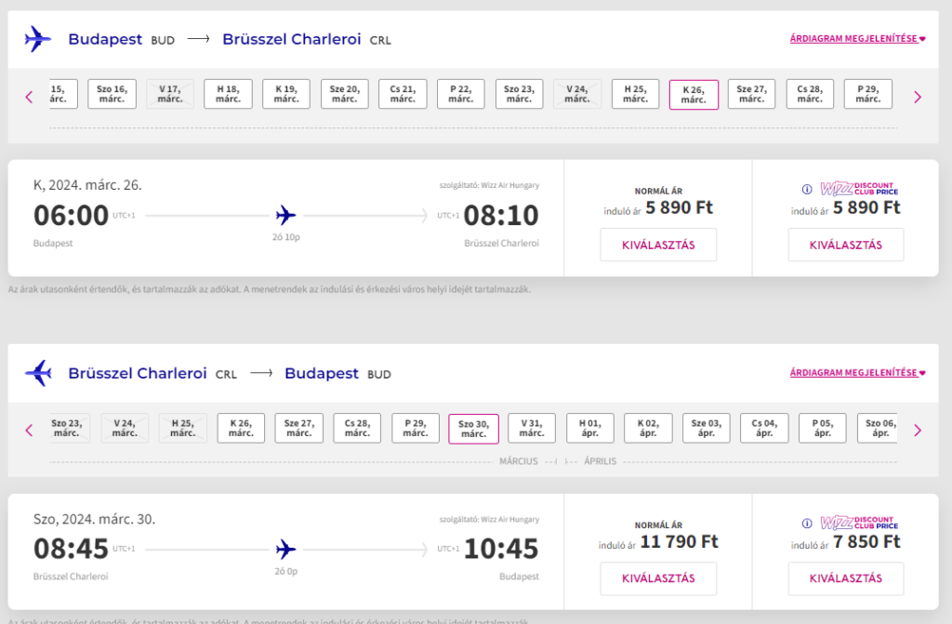Click the outbound flight next dates arrow

918,97
